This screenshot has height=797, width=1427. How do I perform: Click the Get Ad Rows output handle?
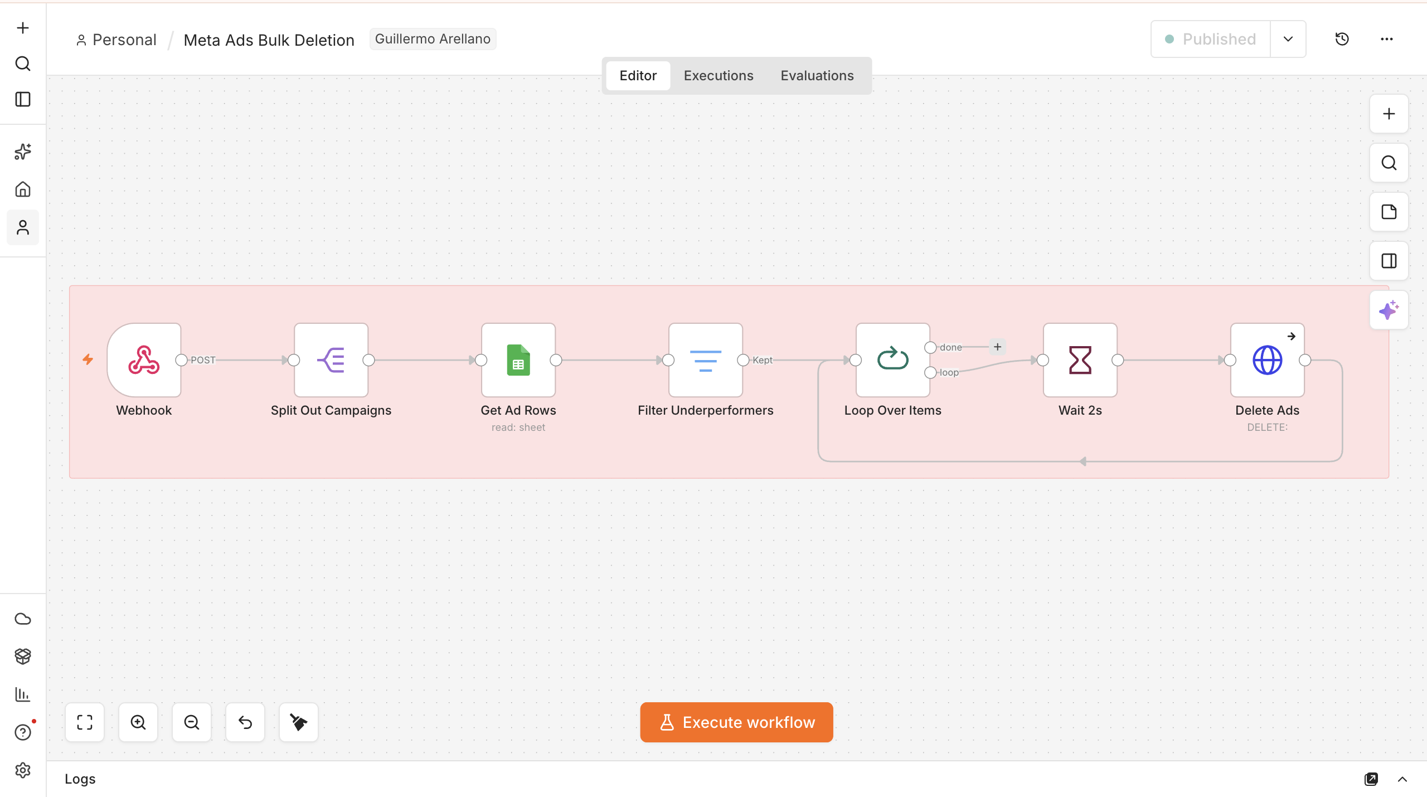point(556,360)
